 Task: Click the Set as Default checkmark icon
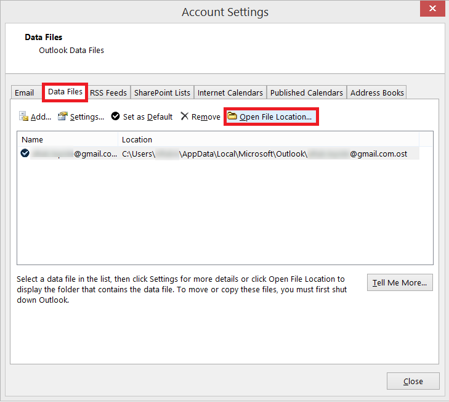click(115, 116)
